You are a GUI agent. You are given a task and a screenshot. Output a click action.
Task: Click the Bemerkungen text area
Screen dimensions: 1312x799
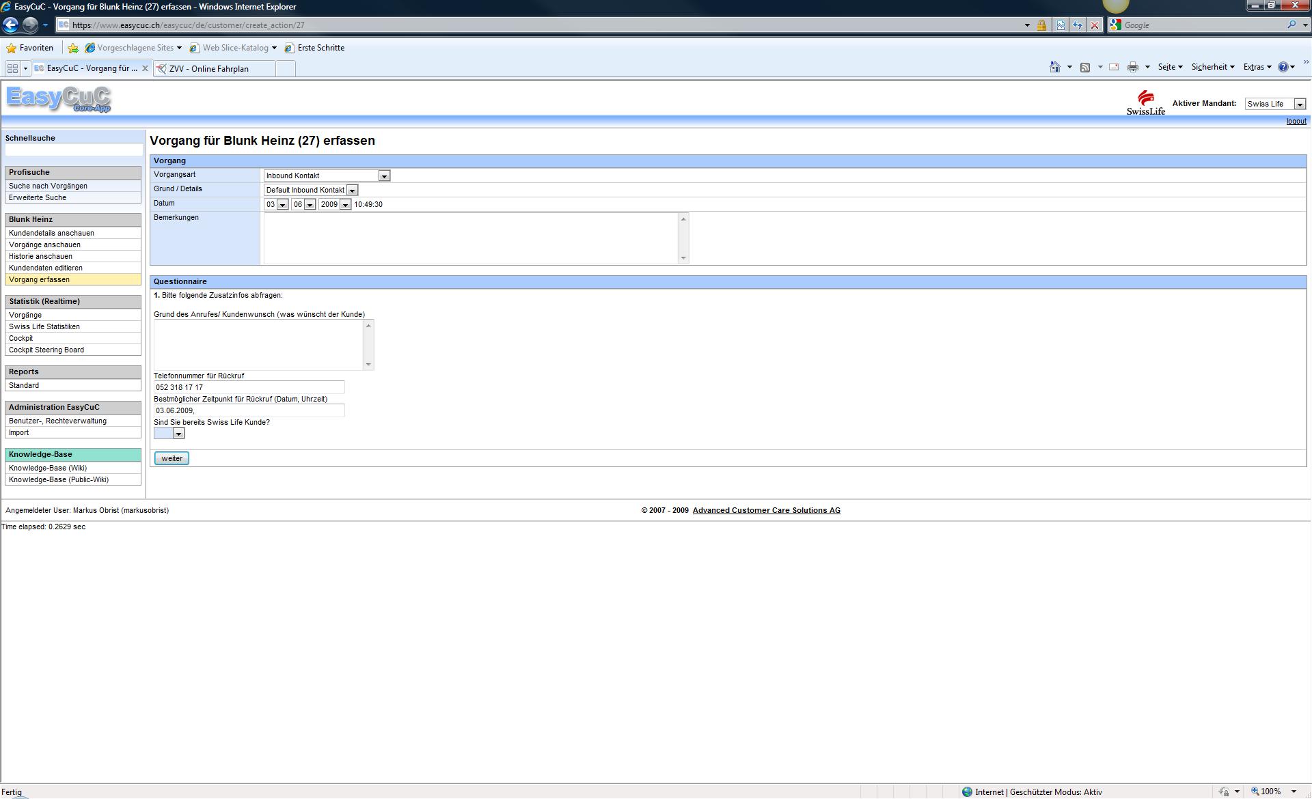pyautogui.click(x=471, y=238)
